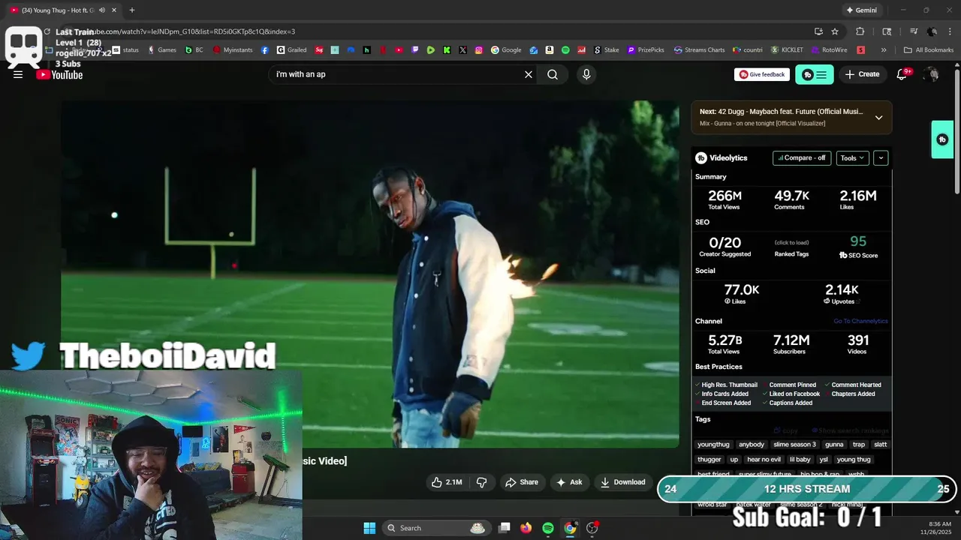Clear the YouTube search text with X
The width and height of the screenshot is (961, 540).
(529, 74)
